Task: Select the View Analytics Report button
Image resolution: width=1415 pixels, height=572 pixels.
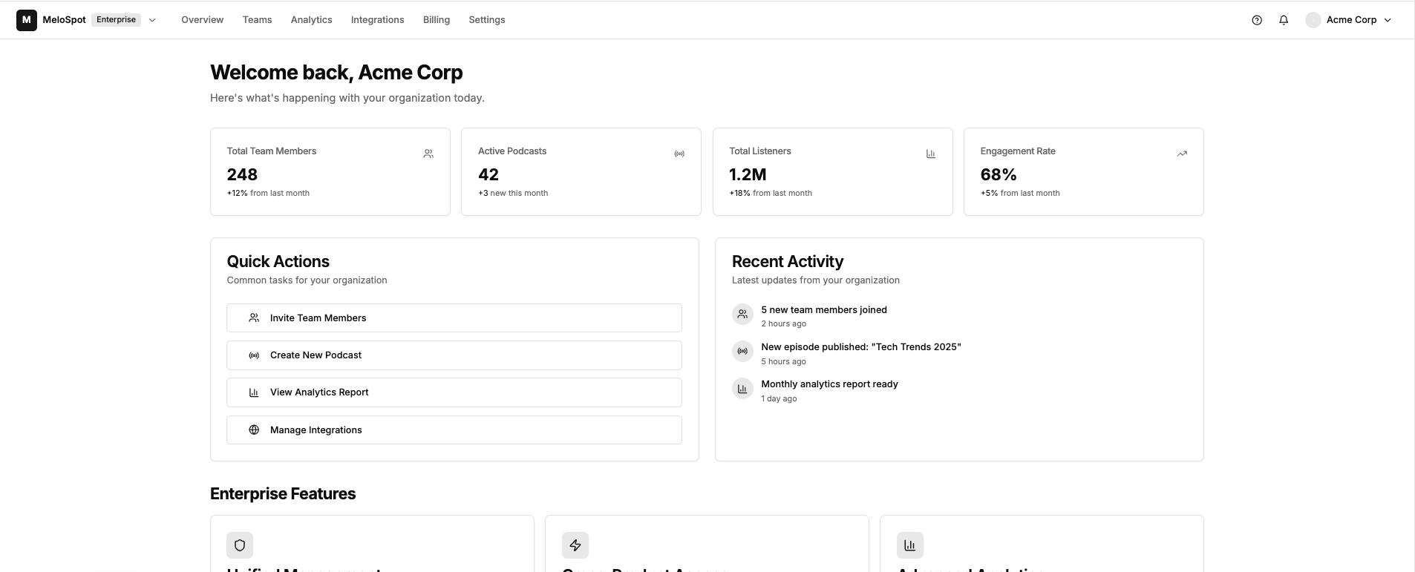Action: point(454,392)
